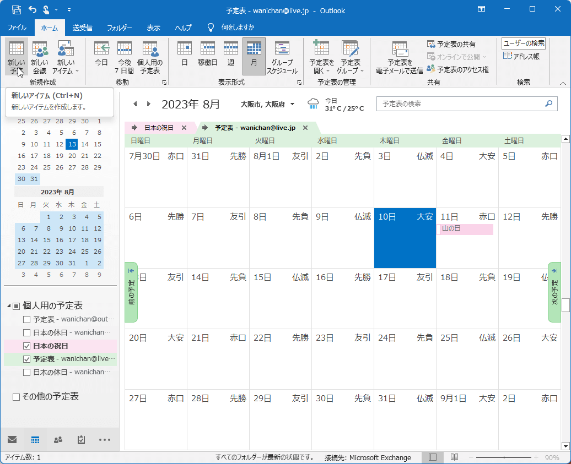Collapse 個人用の予定表 tree group
Viewport: 571px width, 464px height.
tap(9, 306)
